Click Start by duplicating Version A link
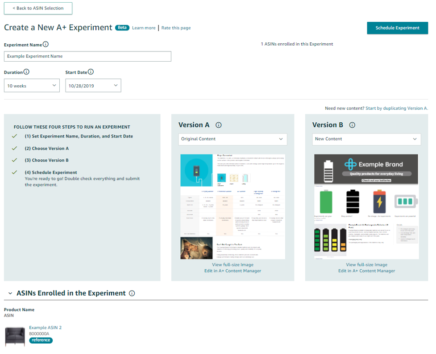The height and width of the screenshot is (354, 436). (x=397, y=108)
